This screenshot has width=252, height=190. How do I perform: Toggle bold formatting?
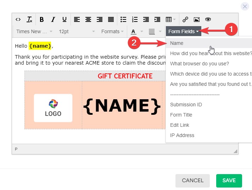point(42,19)
